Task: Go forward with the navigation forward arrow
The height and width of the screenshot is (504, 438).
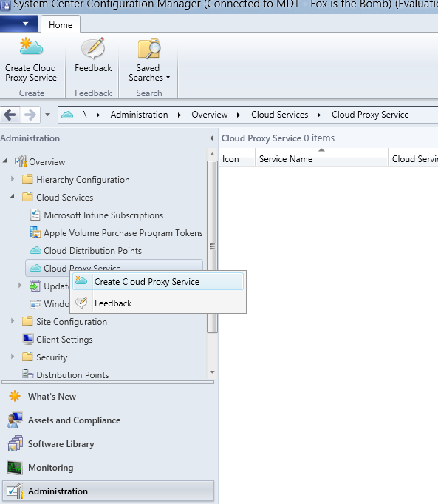Action: tap(30, 115)
